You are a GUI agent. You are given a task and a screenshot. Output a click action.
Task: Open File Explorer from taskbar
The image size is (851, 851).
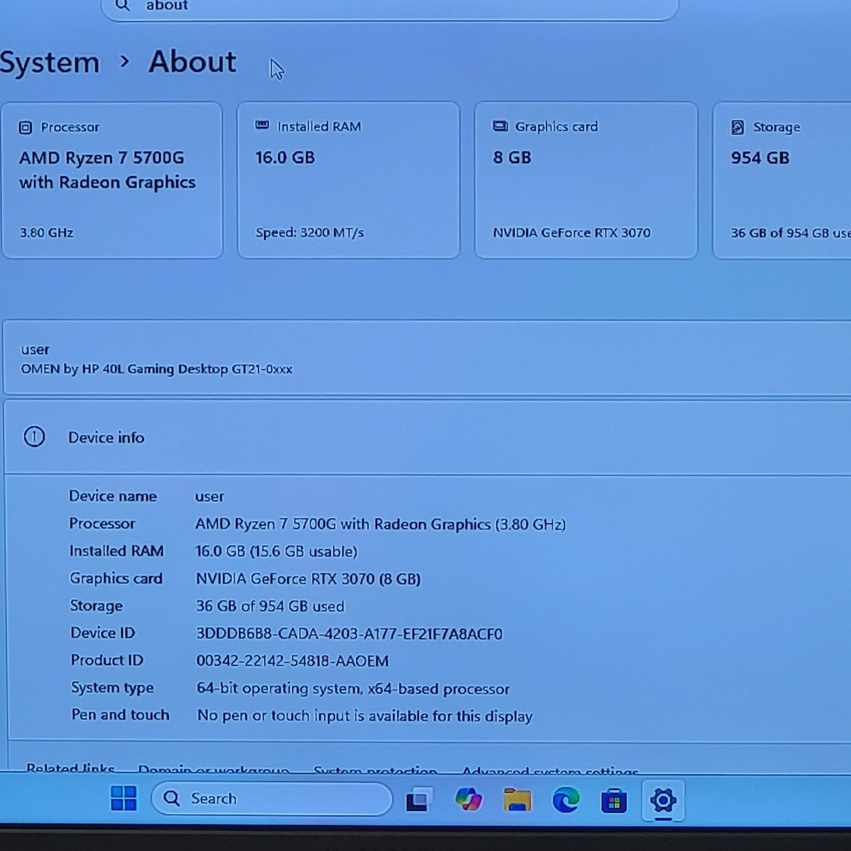pos(517,800)
